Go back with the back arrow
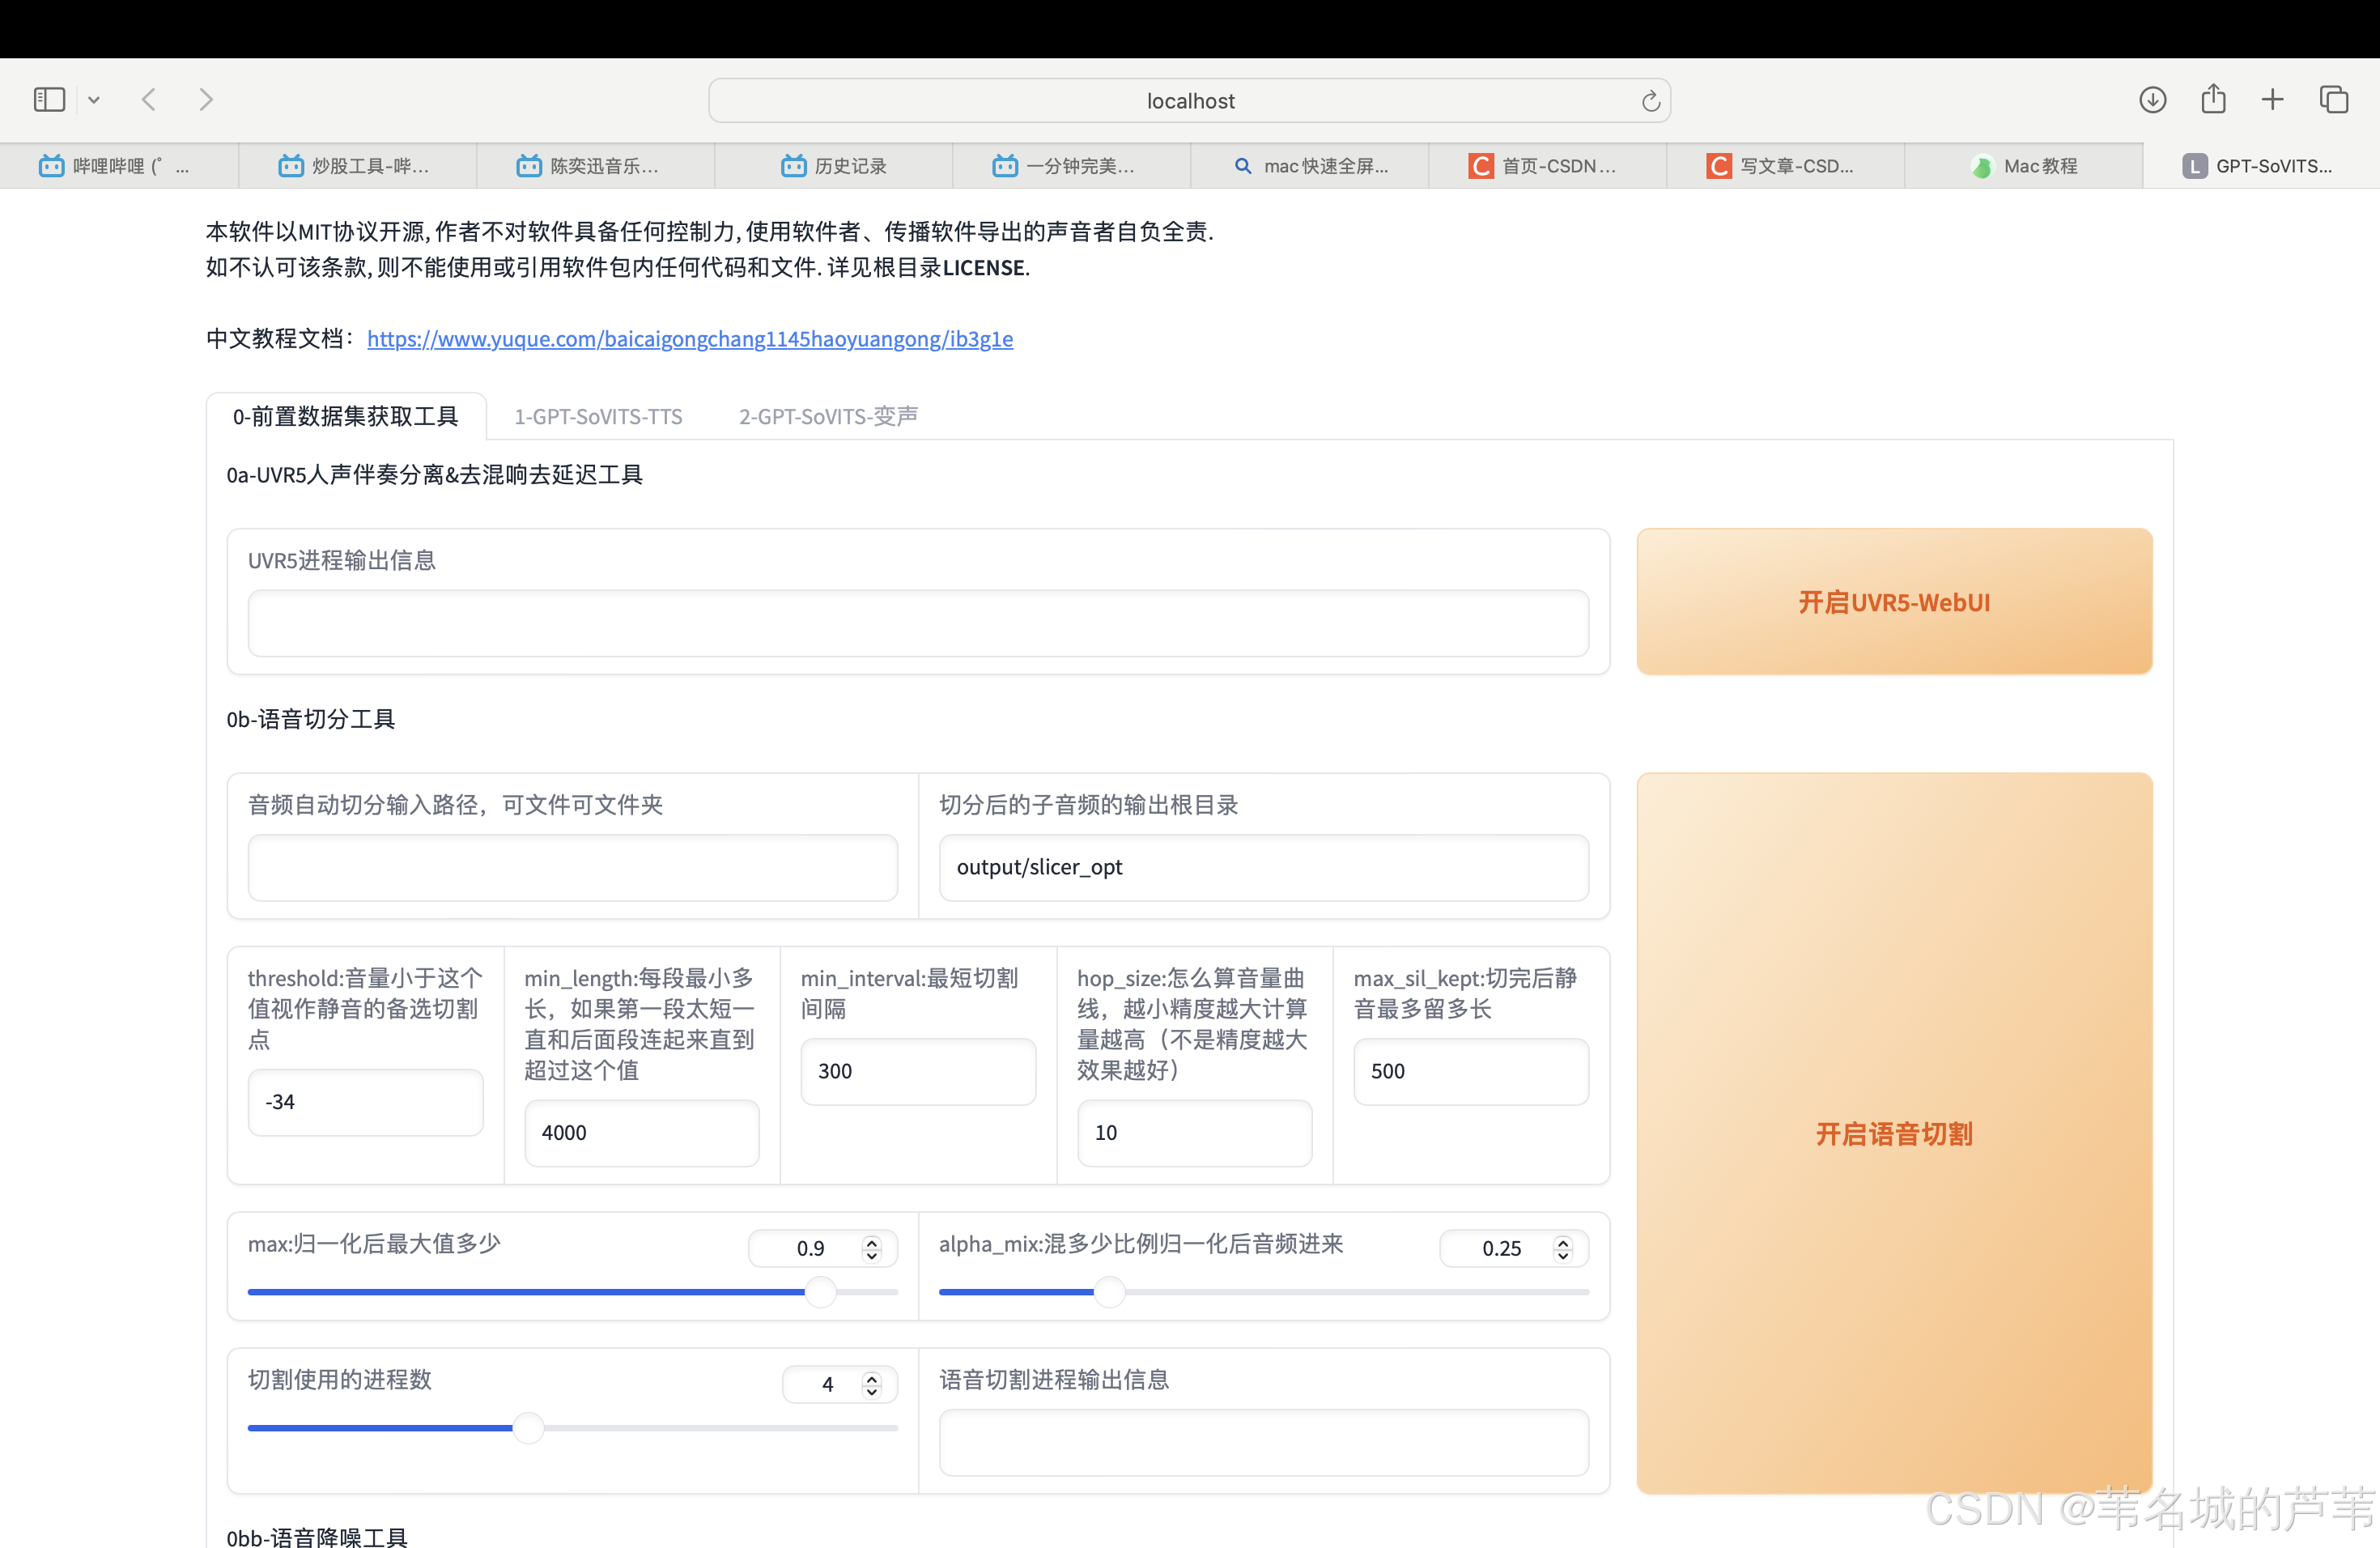The image size is (2380, 1548). (x=149, y=100)
